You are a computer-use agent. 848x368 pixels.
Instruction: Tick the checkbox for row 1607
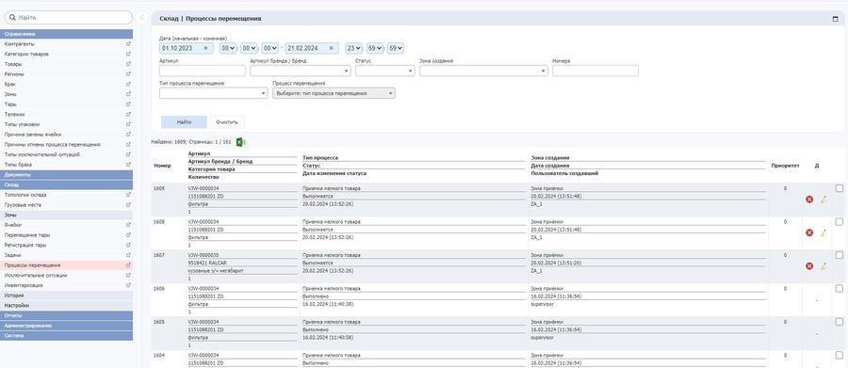pos(839,254)
